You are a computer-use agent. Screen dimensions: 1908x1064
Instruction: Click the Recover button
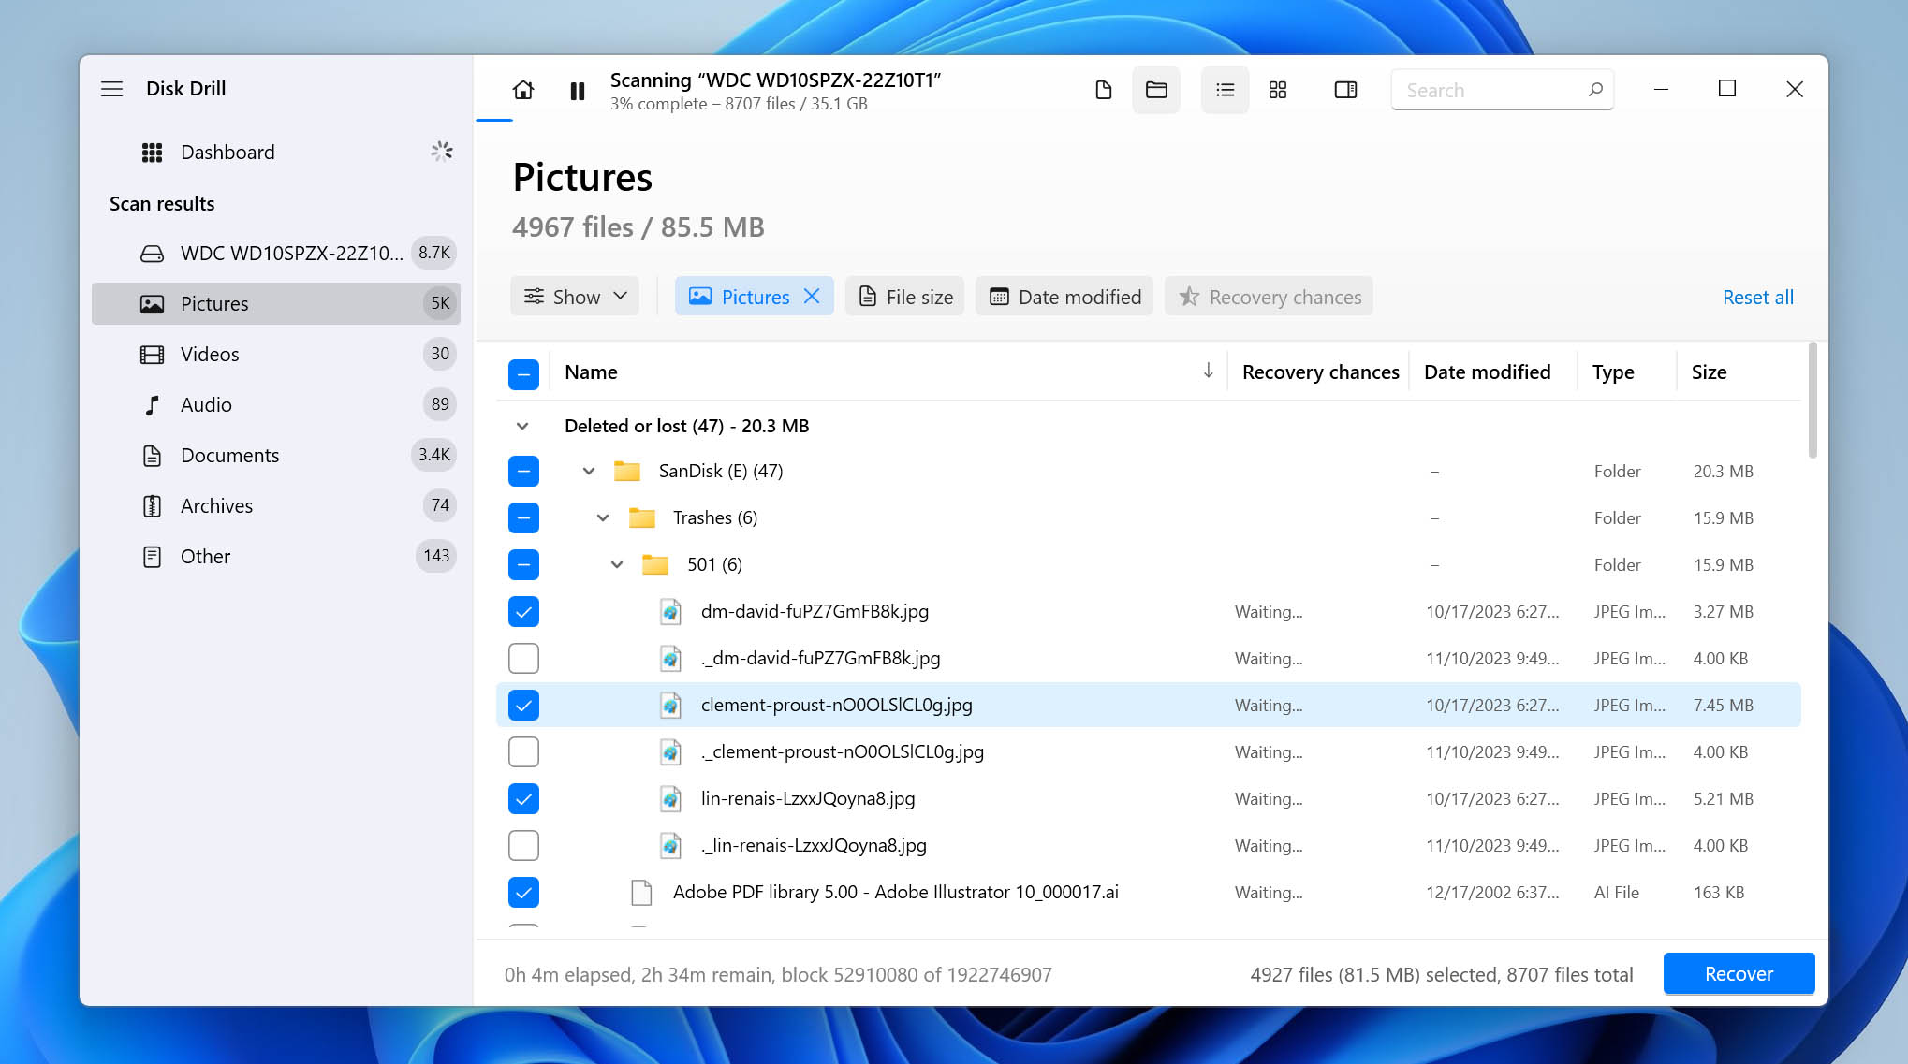[x=1739, y=973]
